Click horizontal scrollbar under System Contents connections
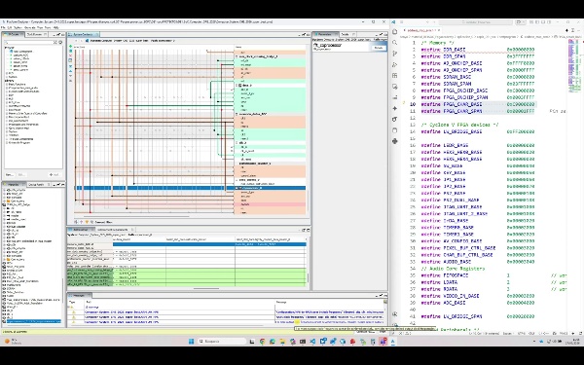Viewport: 584px width, 365px height. point(136,216)
